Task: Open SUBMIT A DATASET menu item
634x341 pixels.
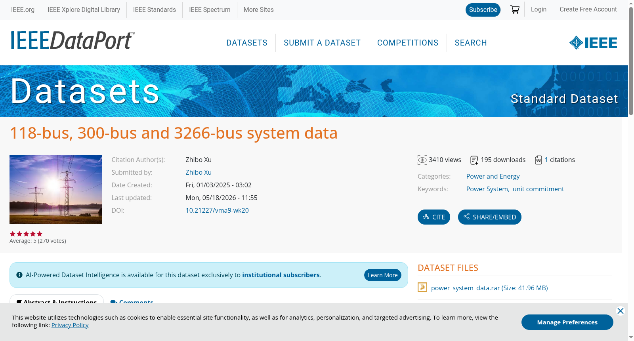Action: tap(322, 43)
